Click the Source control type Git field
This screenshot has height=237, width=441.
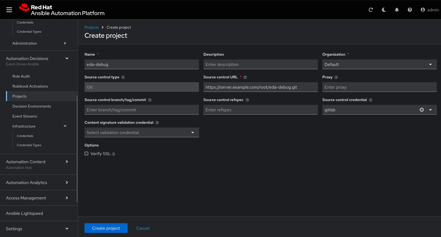coord(142,87)
